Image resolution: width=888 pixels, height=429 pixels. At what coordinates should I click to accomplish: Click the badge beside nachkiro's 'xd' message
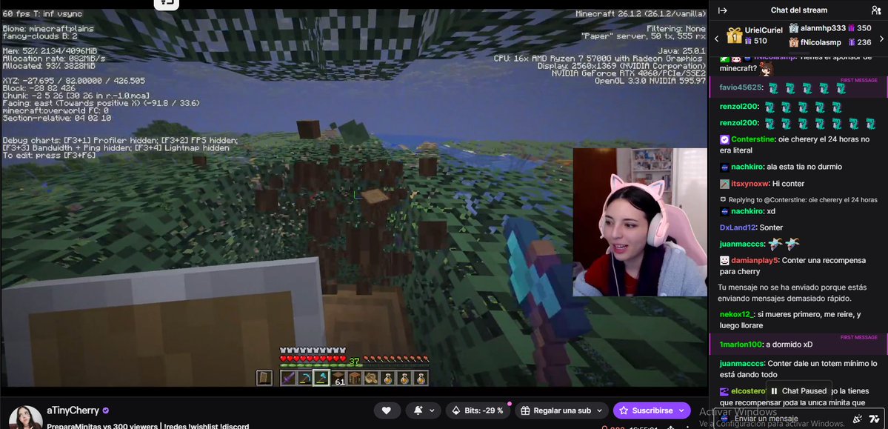[x=724, y=211]
